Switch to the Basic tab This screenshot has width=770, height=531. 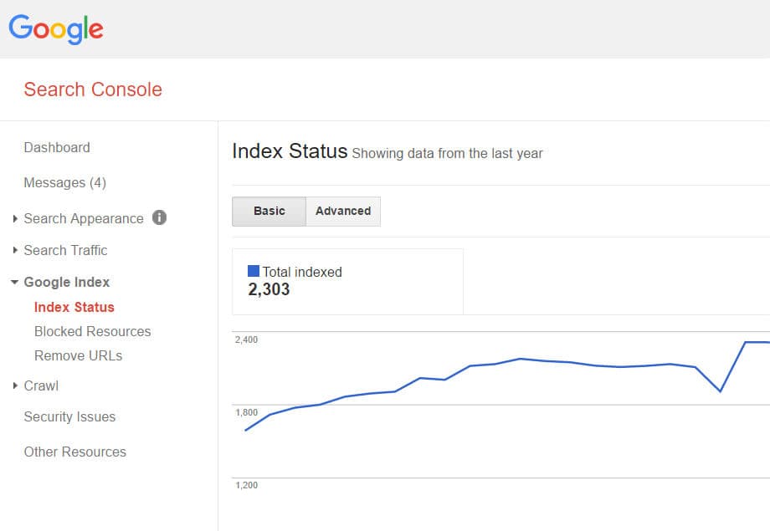(269, 212)
